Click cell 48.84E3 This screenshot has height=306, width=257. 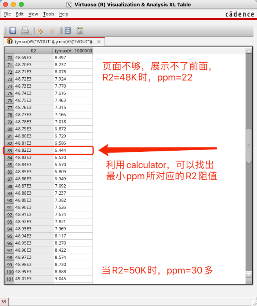point(33,165)
